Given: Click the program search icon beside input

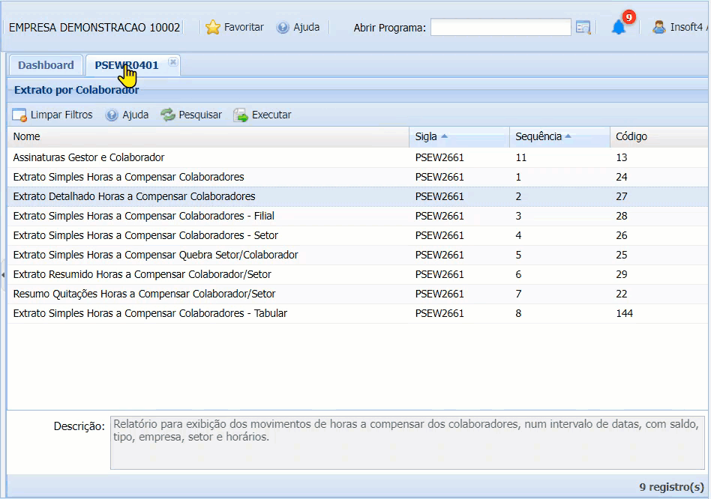Looking at the screenshot, I should (583, 28).
